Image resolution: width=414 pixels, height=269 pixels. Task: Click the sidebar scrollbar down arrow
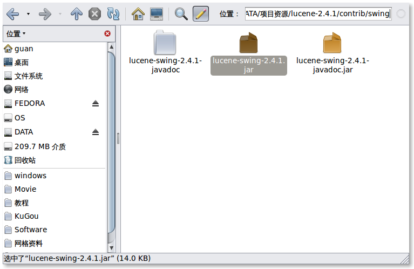click(111, 248)
